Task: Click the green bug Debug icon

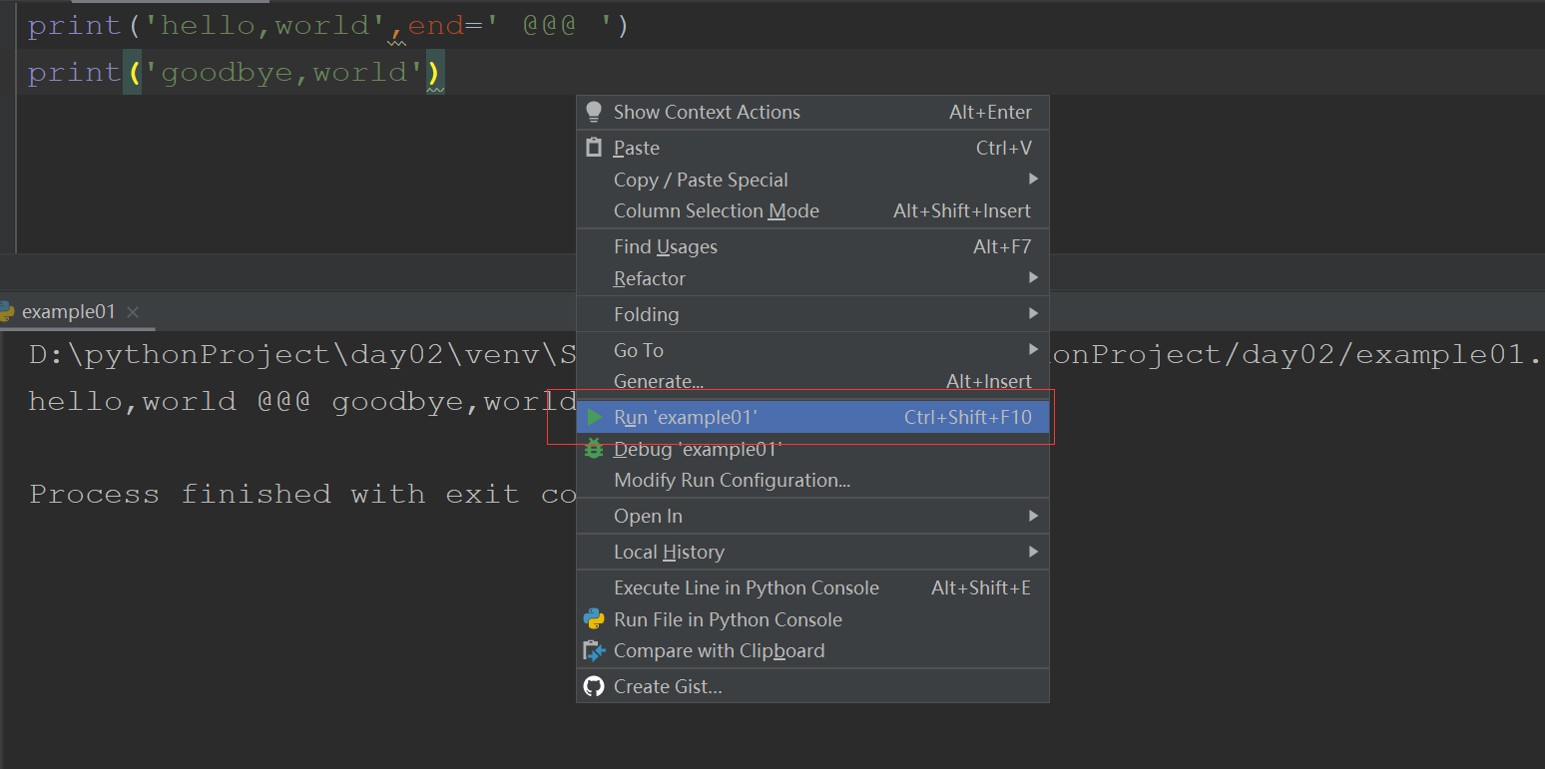Action: pos(594,449)
